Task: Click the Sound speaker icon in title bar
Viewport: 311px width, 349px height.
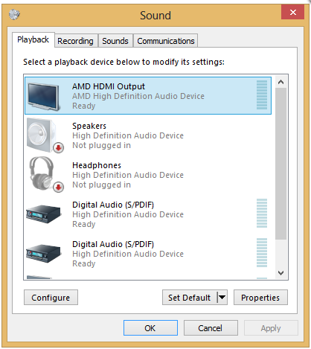Action: (14, 14)
